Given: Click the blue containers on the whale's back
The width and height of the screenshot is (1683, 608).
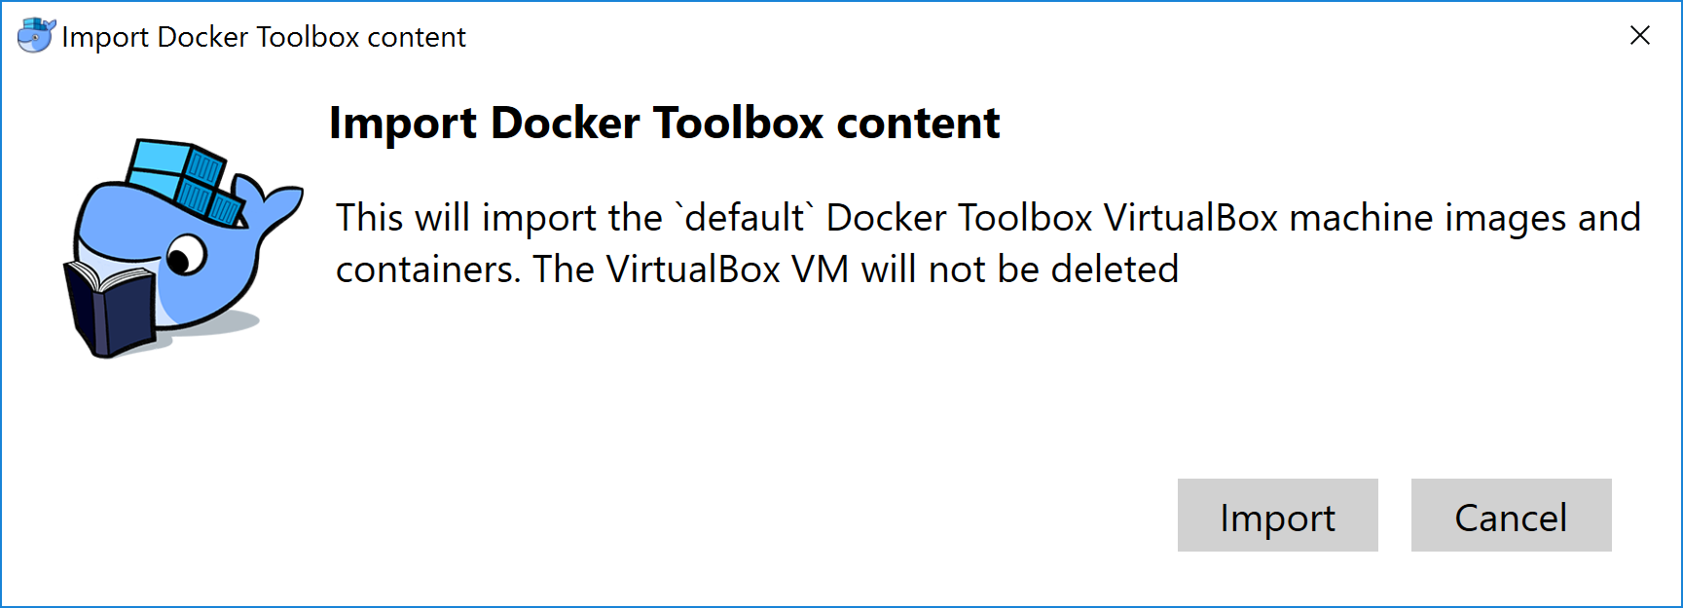Looking at the screenshot, I should [187, 180].
